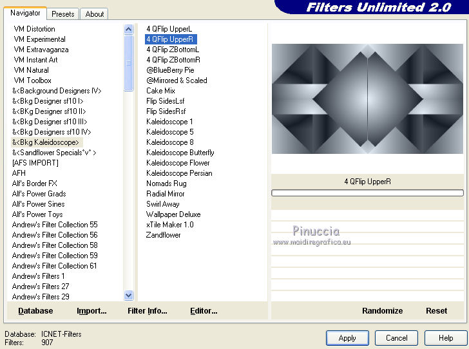The image size is (469, 349).
Task: Select Alf's Power Sines category
Action: [x=38, y=204]
